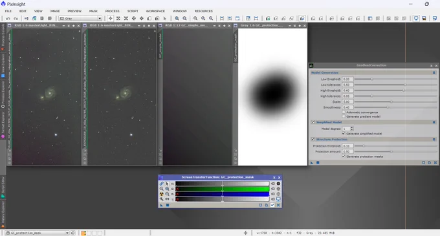
Task: Toggle R/K channel eye icon in STF
Action: coord(273,184)
